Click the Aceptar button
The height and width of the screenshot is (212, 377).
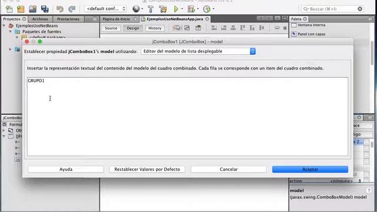(x=310, y=169)
